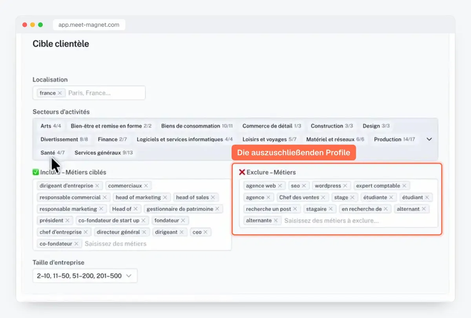Select Loisirs et voyages 5/7 sector

coord(269,140)
